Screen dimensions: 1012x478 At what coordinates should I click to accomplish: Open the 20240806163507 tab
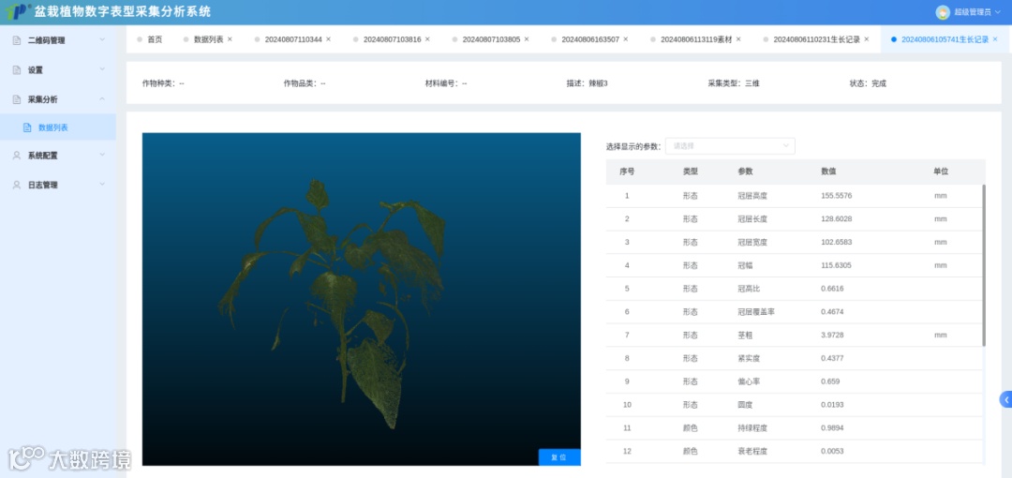click(590, 39)
